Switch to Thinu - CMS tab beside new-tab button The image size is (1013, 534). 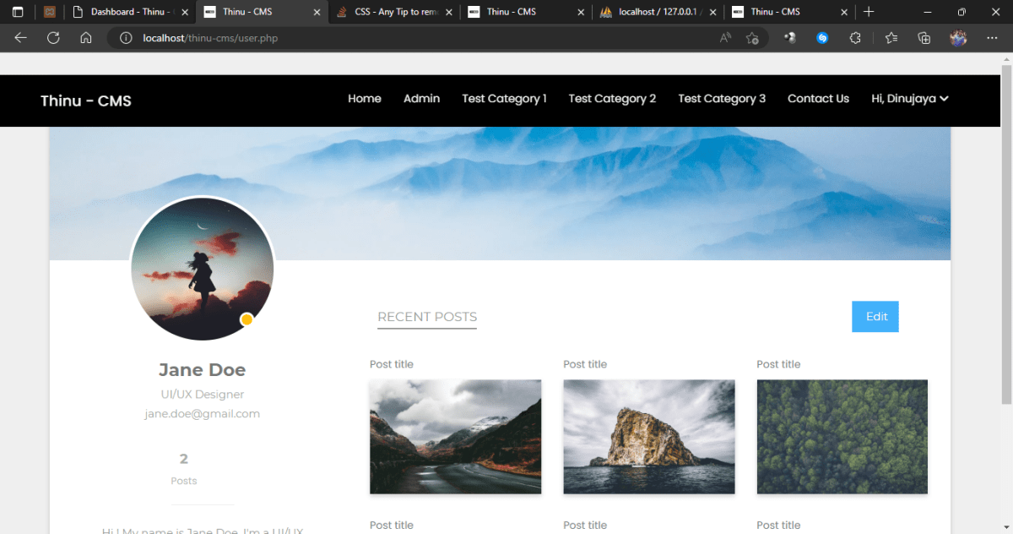tap(790, 12)
